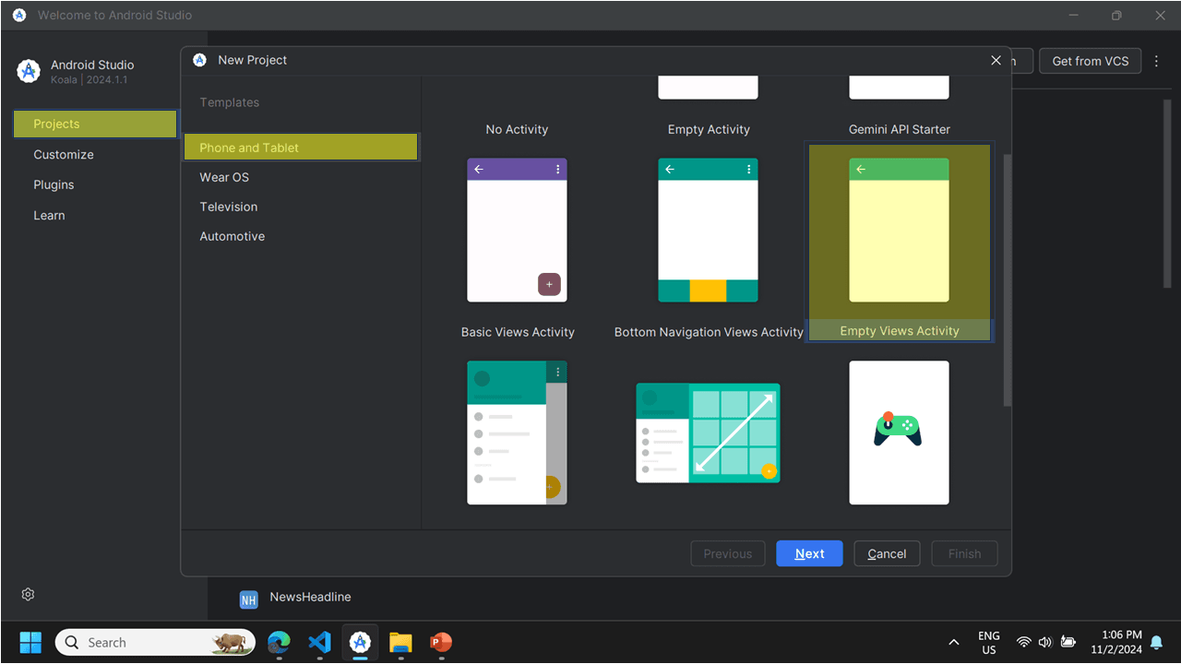Open the more options kebab menu
The width and height of the screenshot is (1181, 664).
(x=1156, y=61)
